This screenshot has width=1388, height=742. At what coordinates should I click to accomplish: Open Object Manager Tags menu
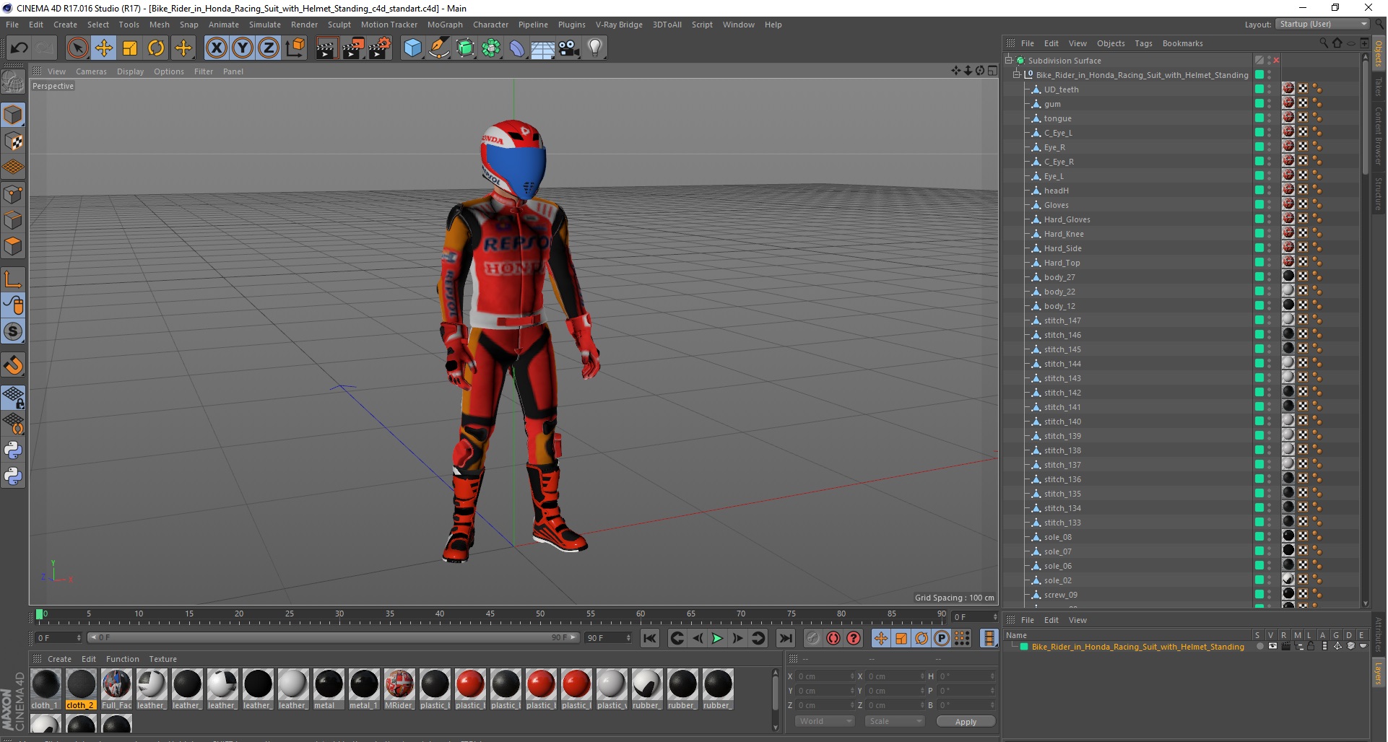tap(1143, 43)
